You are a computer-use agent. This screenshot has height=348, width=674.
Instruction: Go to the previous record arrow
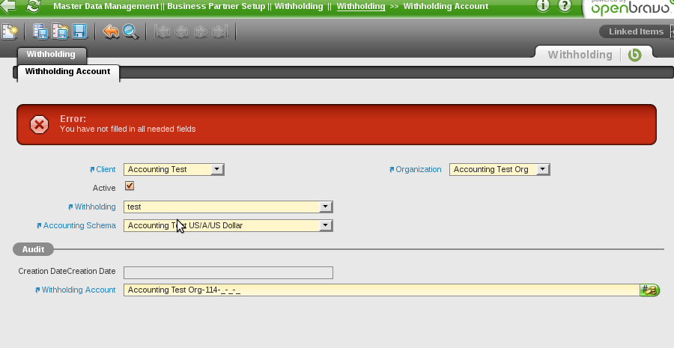coord(182,31)
